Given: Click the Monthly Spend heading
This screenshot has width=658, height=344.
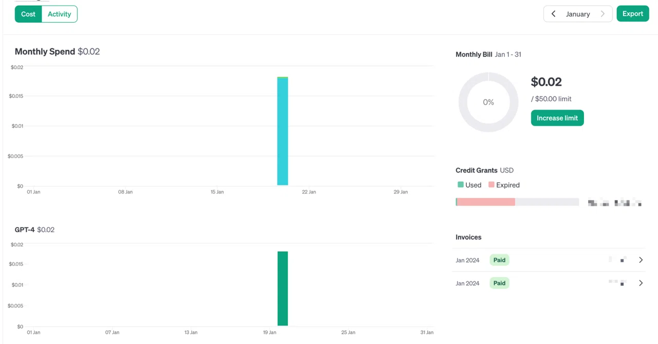Looking at the screenshot, I should pyautogui.click(x=45, y=51).
